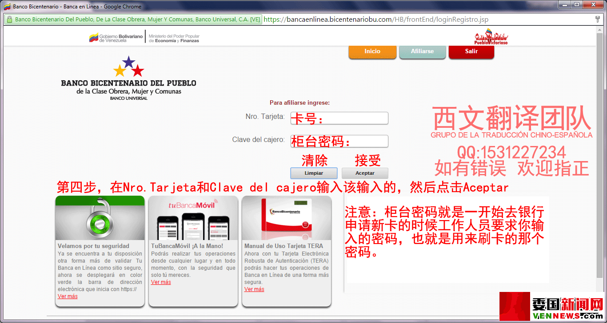Open Ver más under TuBancaMóvil
The height and width of the screenshot is (323, 607).
tap(161, 282)
